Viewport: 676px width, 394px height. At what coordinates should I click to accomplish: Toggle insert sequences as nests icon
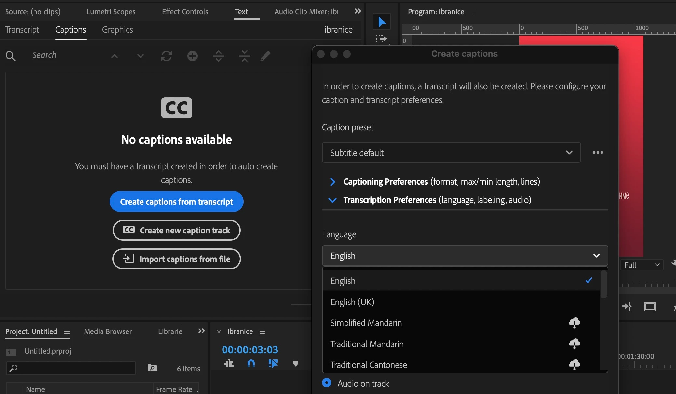pos(229,363)
